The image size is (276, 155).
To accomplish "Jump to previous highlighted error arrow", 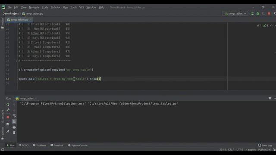I will click(x=271, y=25).
